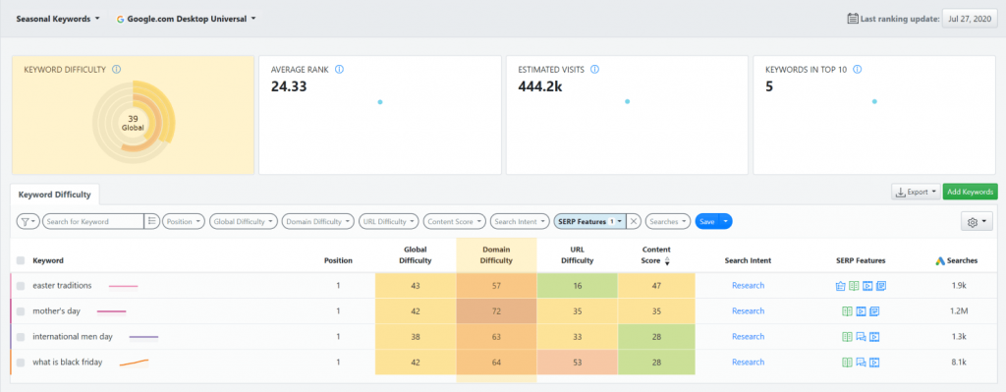This screenshot has width=1006, height=392.
Task: Sort by the Domain Difficulty column header
Action: tap(496, 255)
